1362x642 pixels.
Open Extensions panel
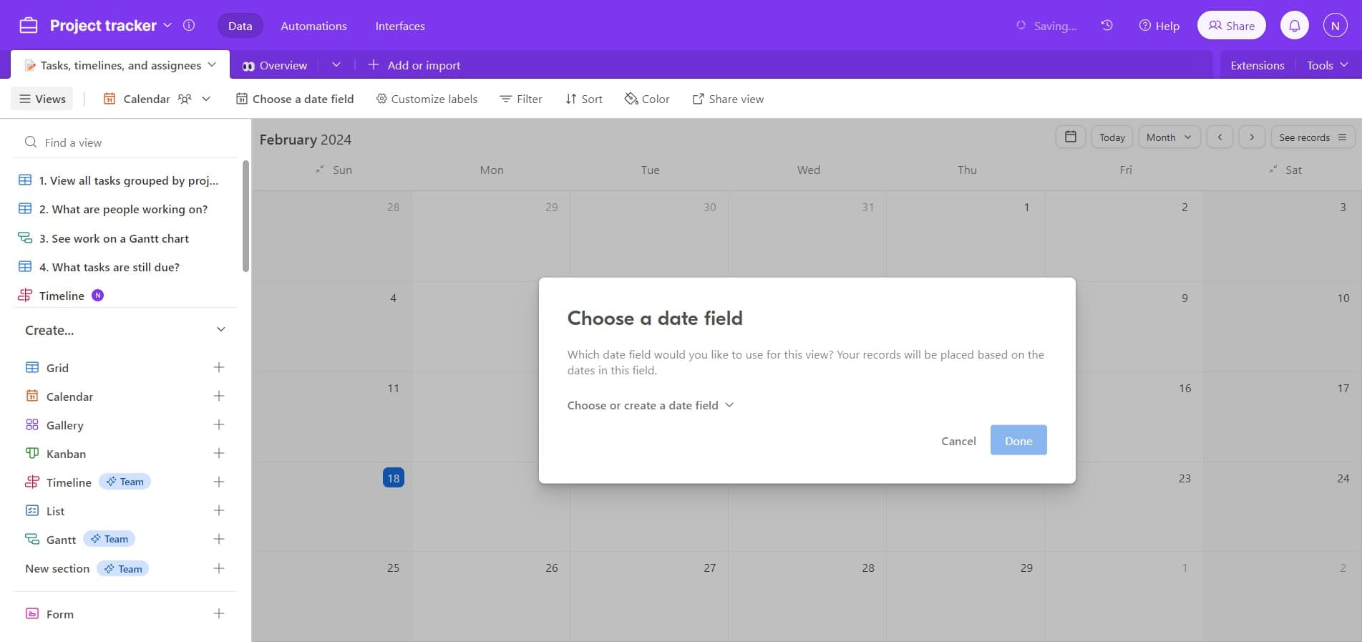click(1258, 65)
